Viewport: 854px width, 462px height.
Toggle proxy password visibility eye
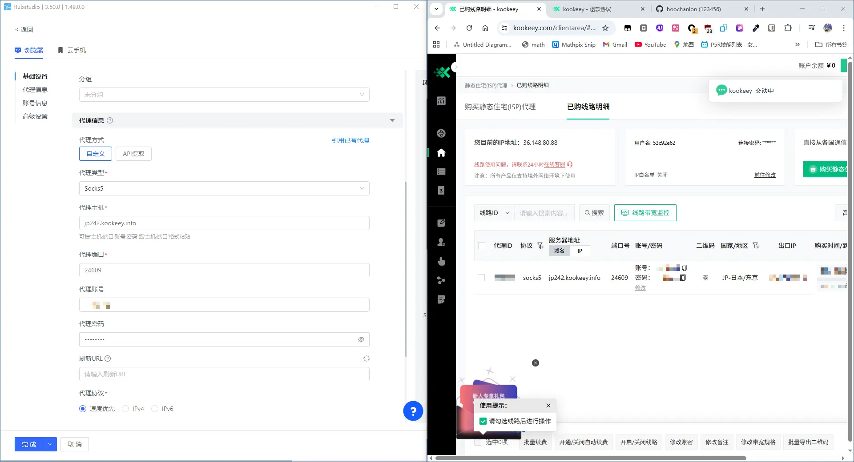coord(361,339)
